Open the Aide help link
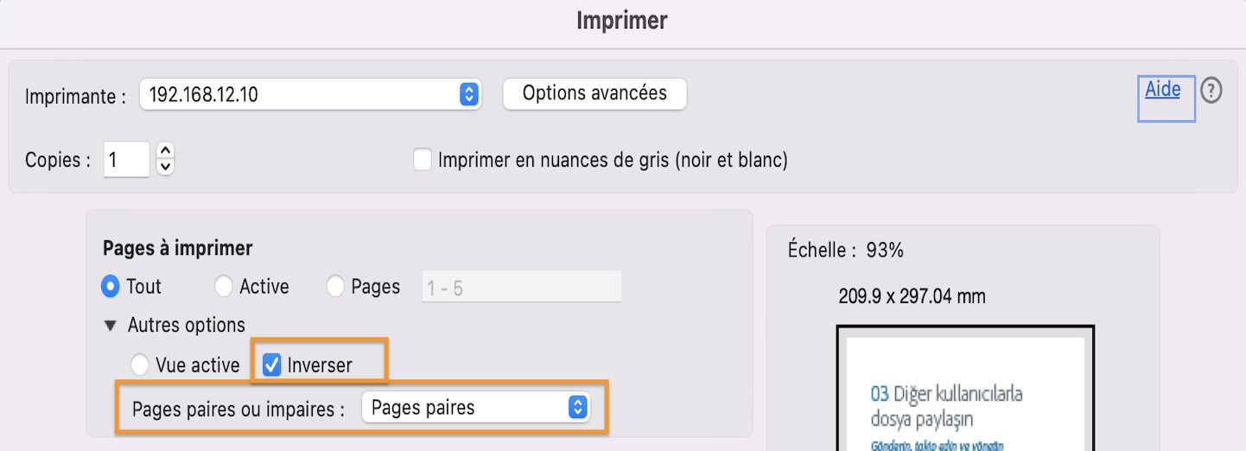 click(1162, 89)
